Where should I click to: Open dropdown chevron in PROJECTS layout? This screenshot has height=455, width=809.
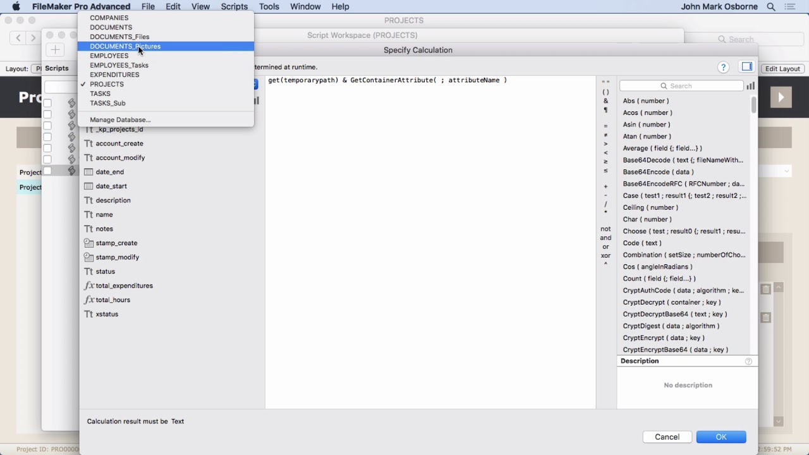coord(787,171)
